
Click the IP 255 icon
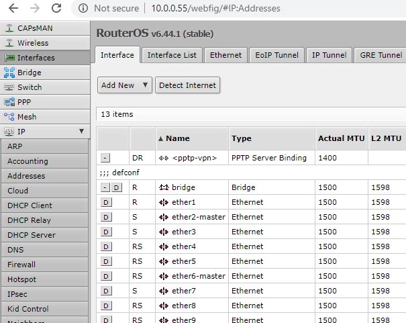point(9,132)
